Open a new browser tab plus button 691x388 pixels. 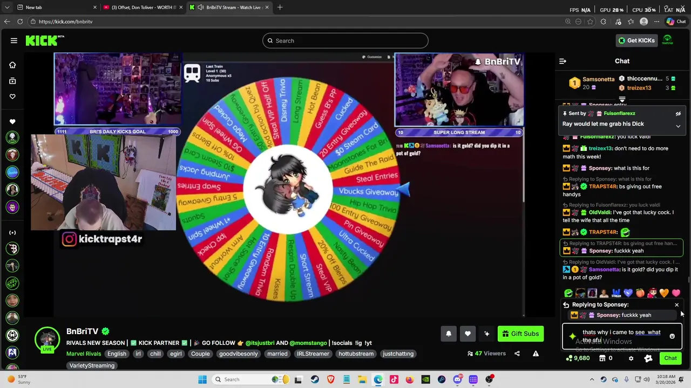[280, 8]
